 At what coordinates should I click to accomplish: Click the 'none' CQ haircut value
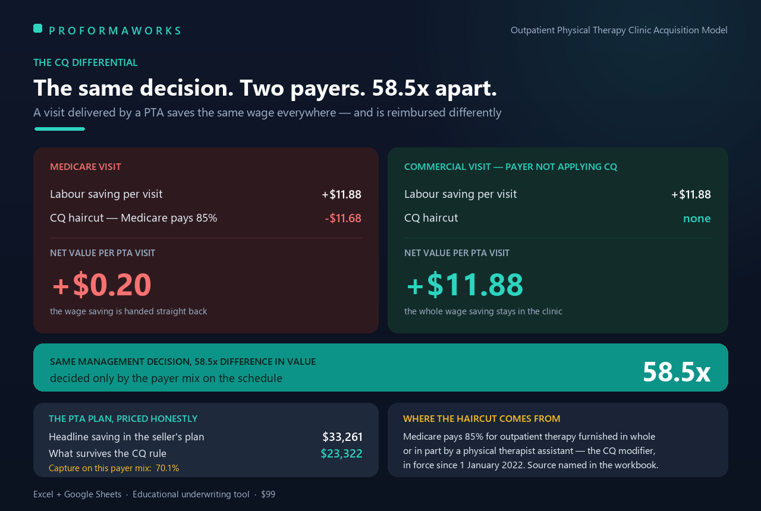point(697,218)
